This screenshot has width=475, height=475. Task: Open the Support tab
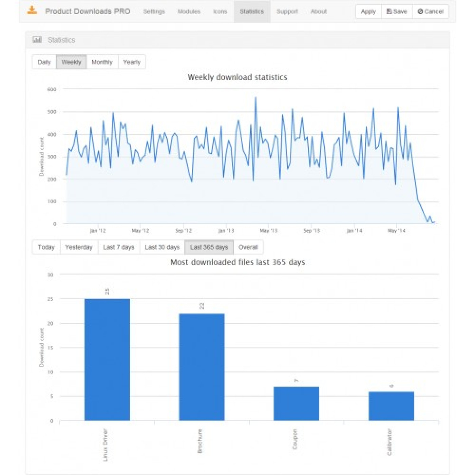point(287,12)
